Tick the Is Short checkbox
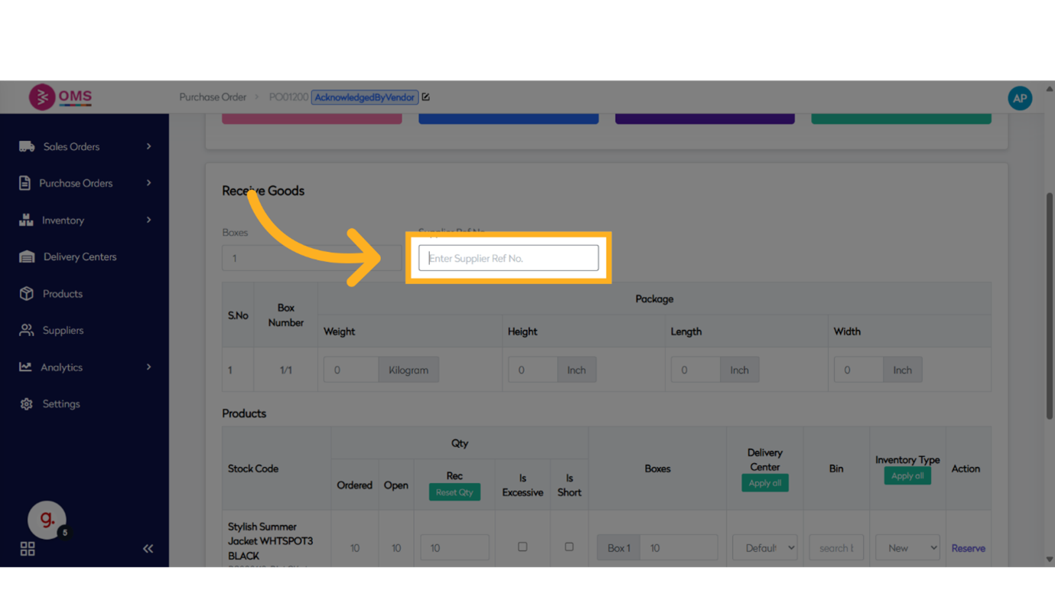The height and width of the screenshot is (594, 1055). point(569,547)
